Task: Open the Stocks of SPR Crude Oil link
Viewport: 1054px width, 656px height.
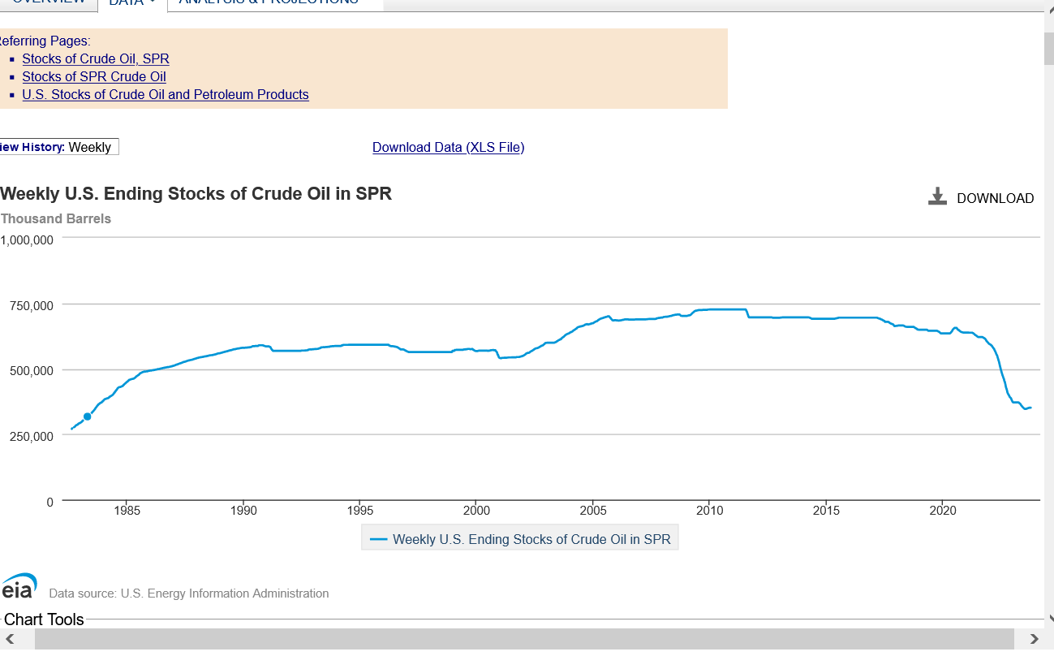Action: point(94,76)
